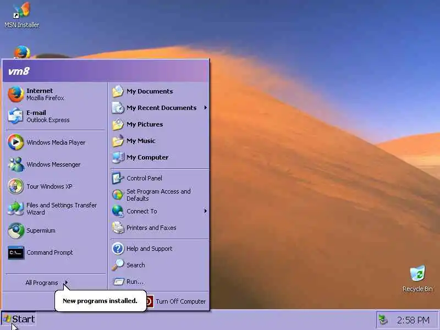The width and height of the screenshot is (440, 330).
Task: Click the My Music folder icon
Action: coord(118,141)
